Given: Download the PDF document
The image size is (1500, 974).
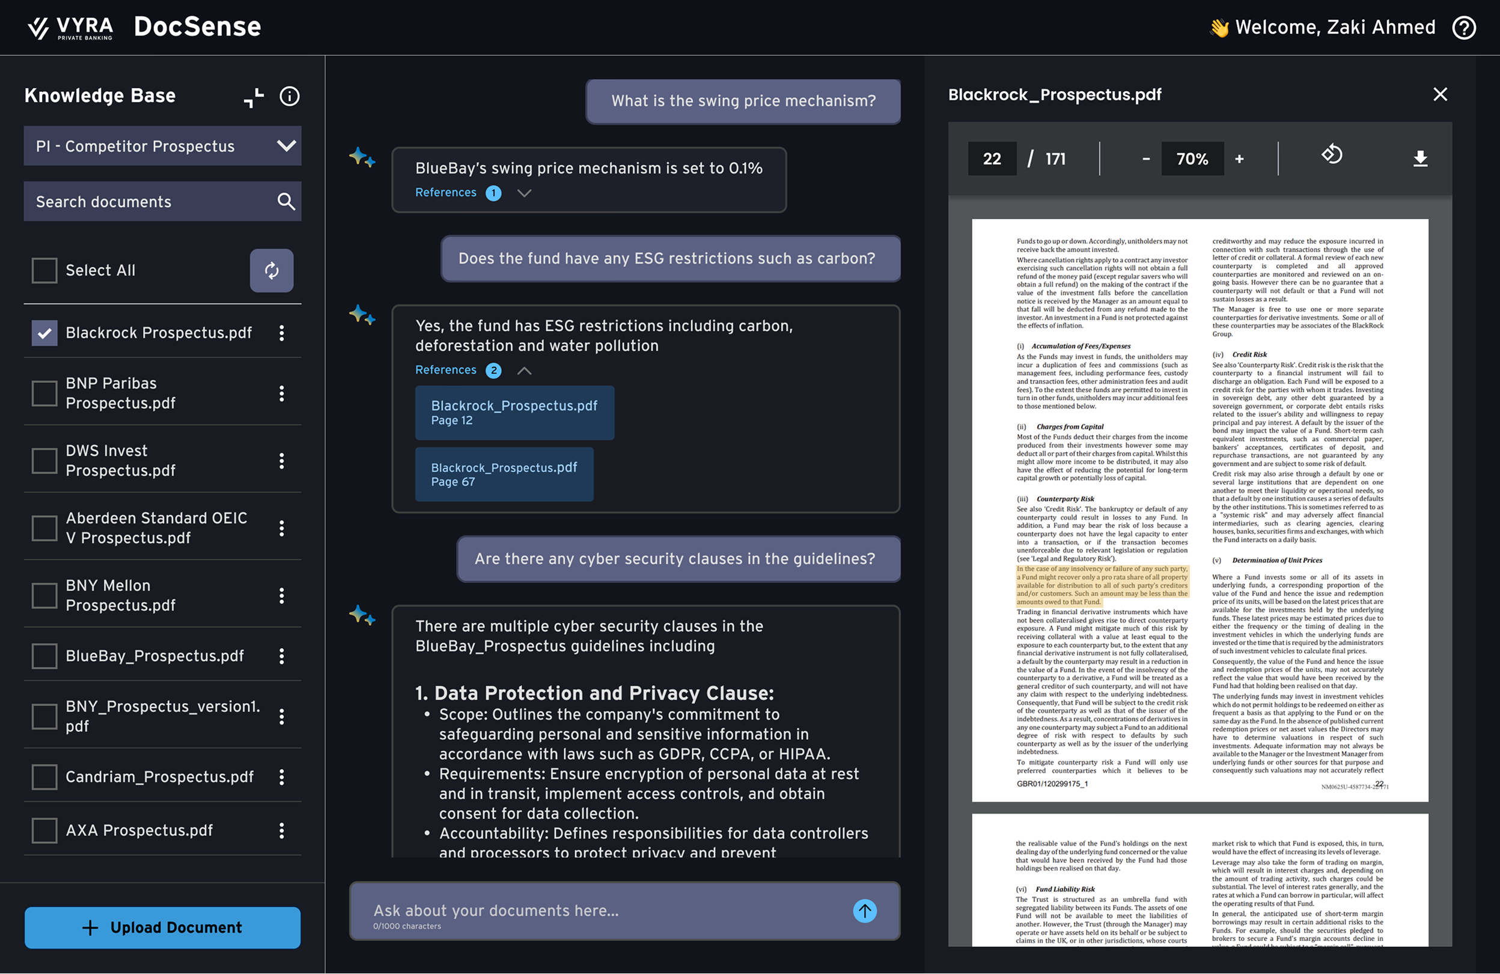Looking at the screenshot, I should point(1420,159).
